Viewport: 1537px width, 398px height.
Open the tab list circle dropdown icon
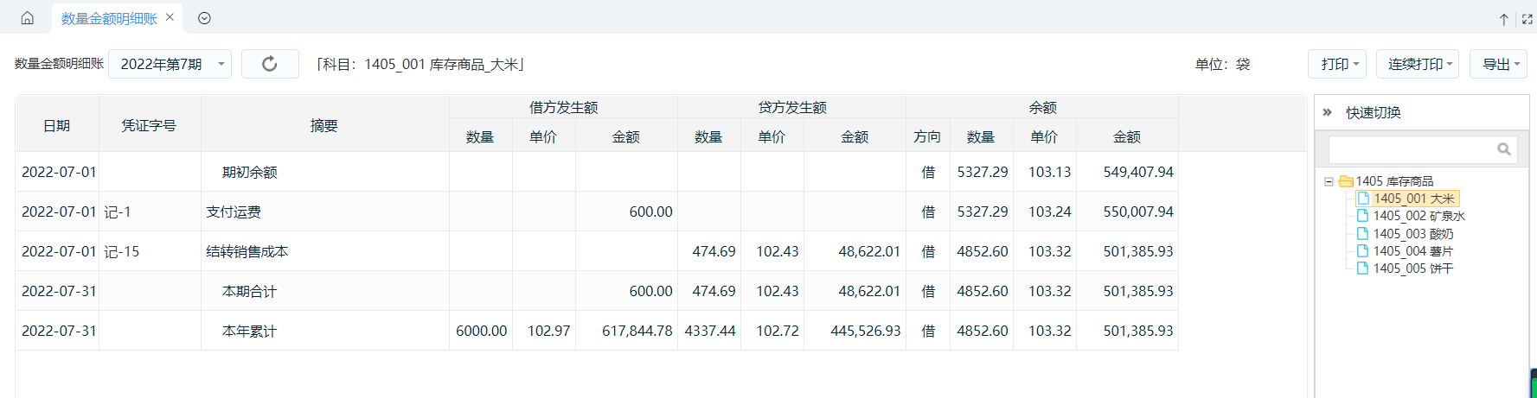[204, 18]
